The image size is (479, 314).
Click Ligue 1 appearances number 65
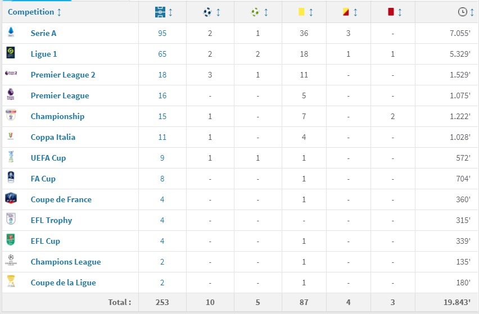[162, 54]
